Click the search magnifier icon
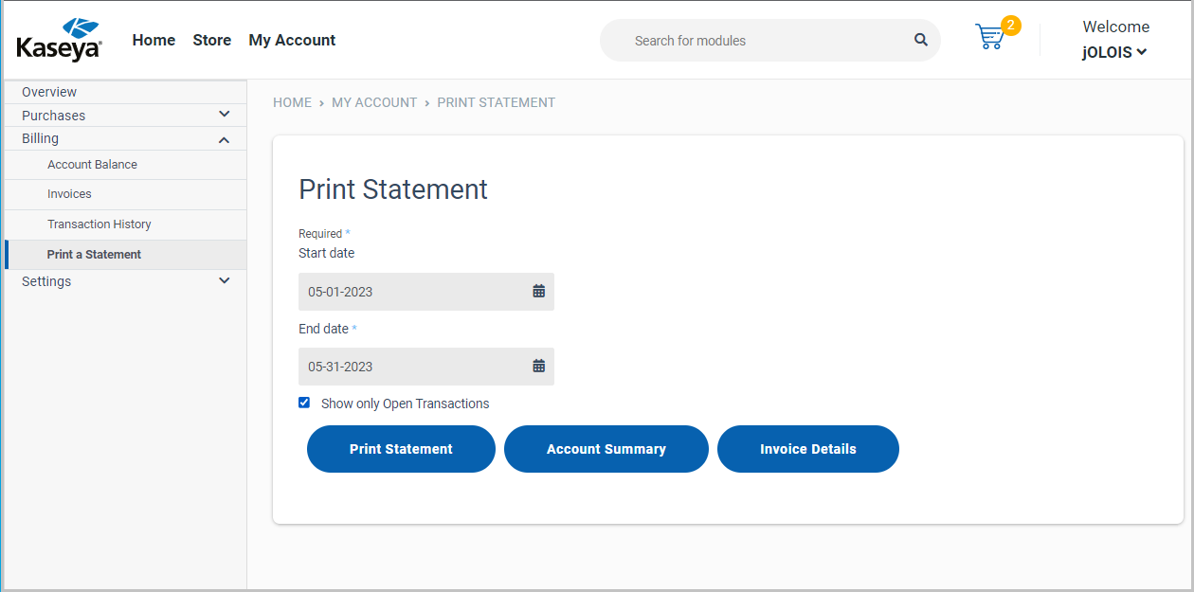This screenshot has height=592, width=1194. click(920, 40)
